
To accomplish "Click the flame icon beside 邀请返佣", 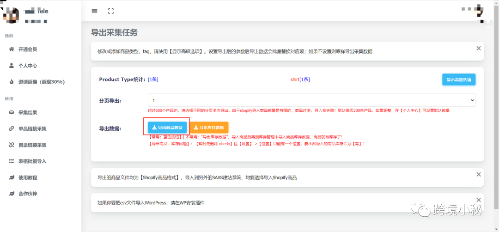I will pos(12,82).
